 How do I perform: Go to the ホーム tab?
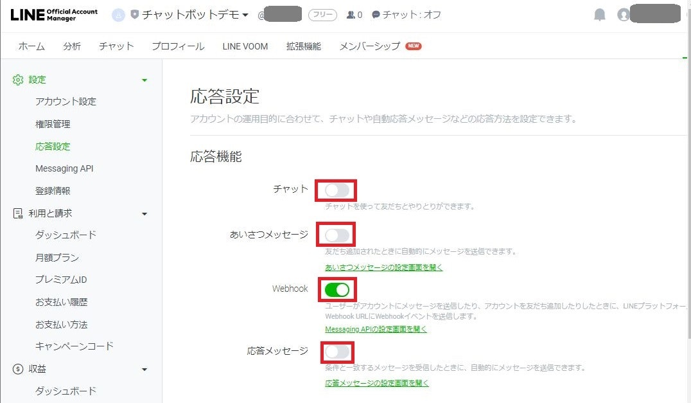(x=31, y=46)
